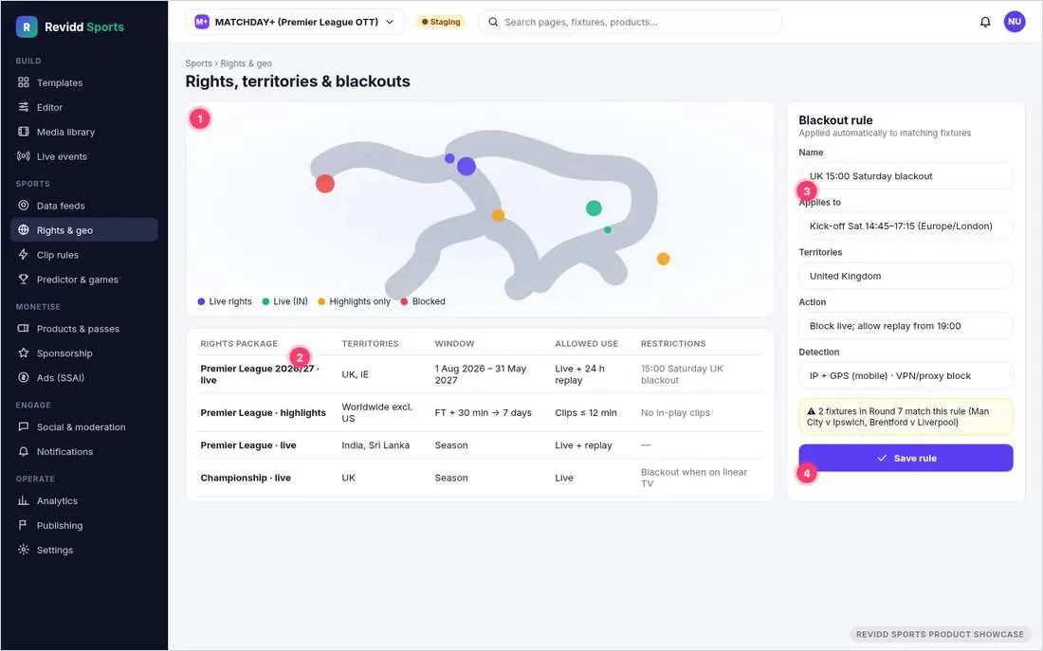Click the red Blocked legend swatch
Image resolution: width=1043 pixels, height=651 pixels.
[x=404, y=301]
